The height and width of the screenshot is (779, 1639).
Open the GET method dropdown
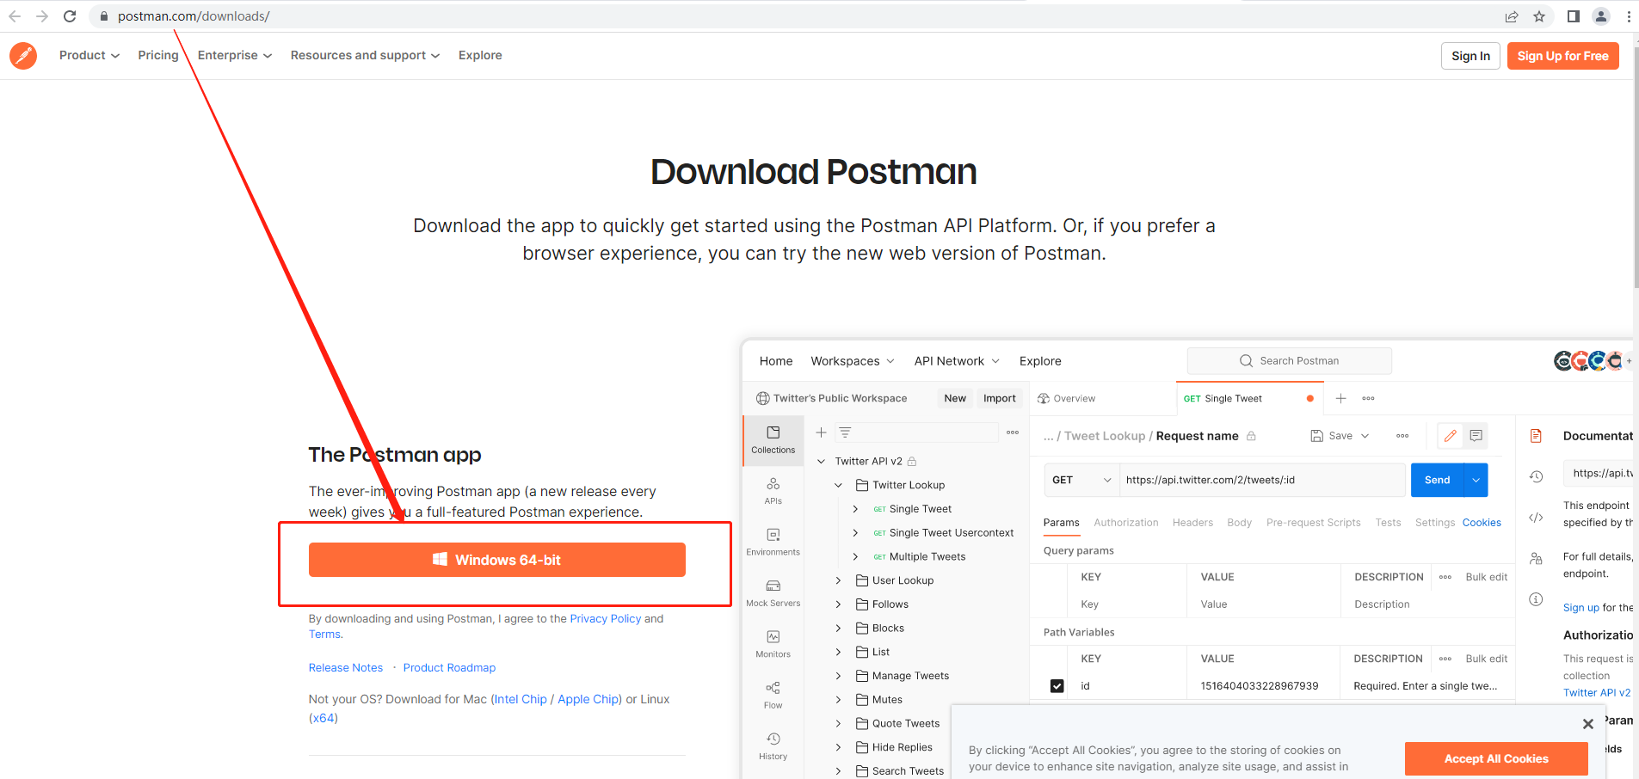(x=1081, y=480)
